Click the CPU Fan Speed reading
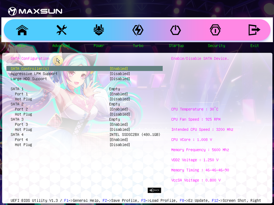The image size is (274, 205). 196,119
